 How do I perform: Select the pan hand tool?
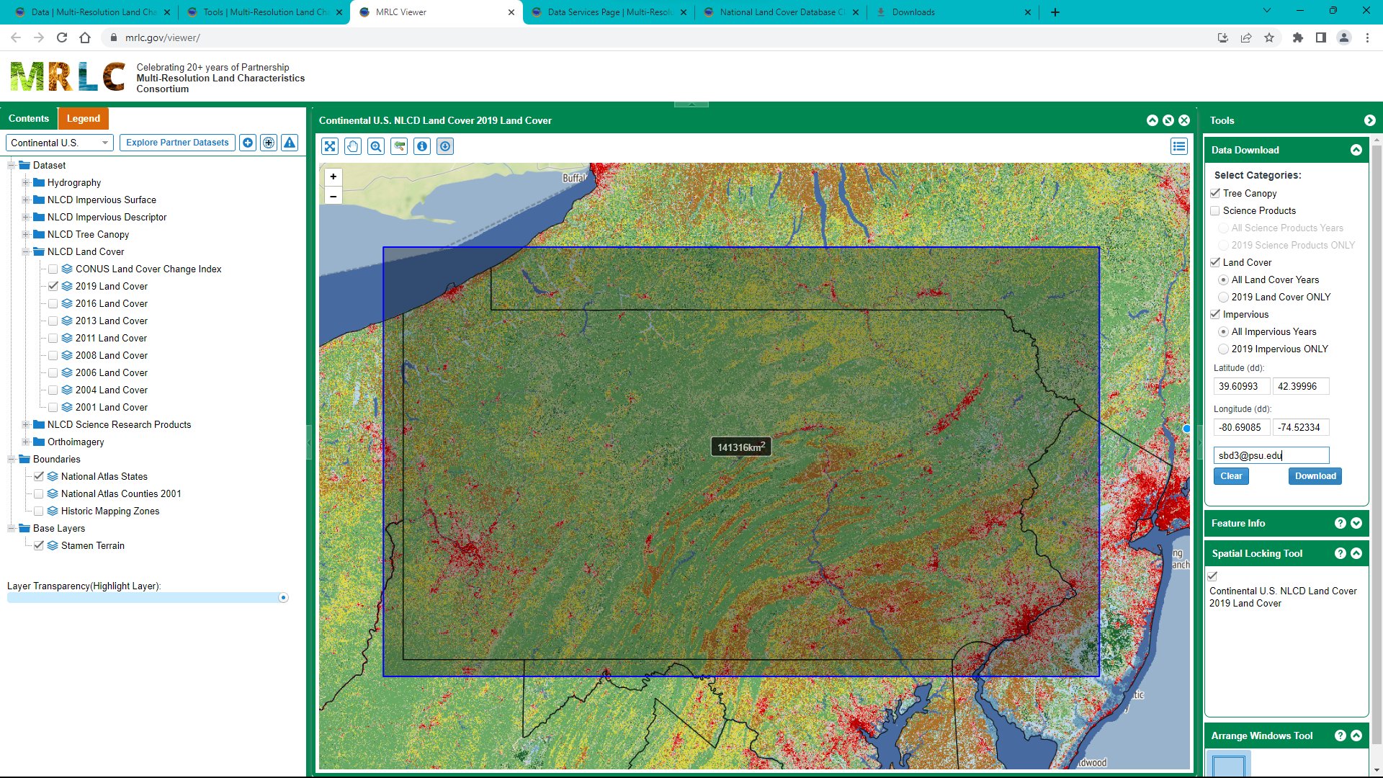tap(353, 146)
